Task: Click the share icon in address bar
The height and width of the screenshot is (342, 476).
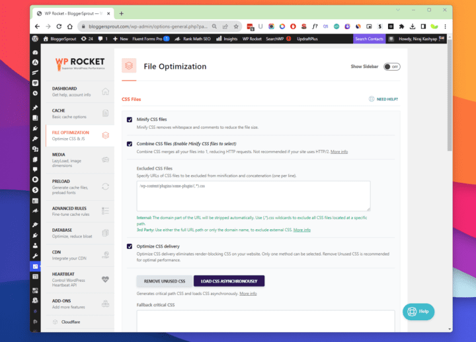Action: pos(225,26)
